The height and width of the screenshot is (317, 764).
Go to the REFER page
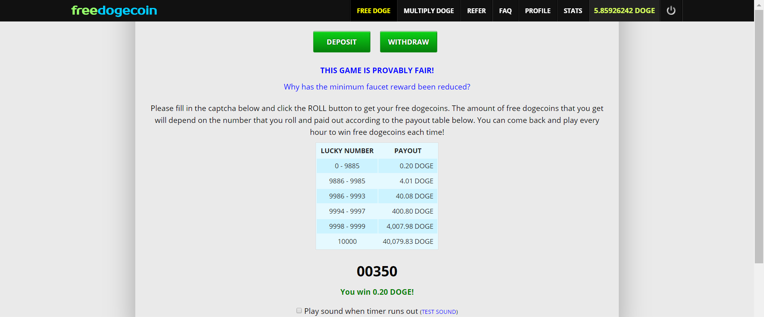tap(476, 11)
